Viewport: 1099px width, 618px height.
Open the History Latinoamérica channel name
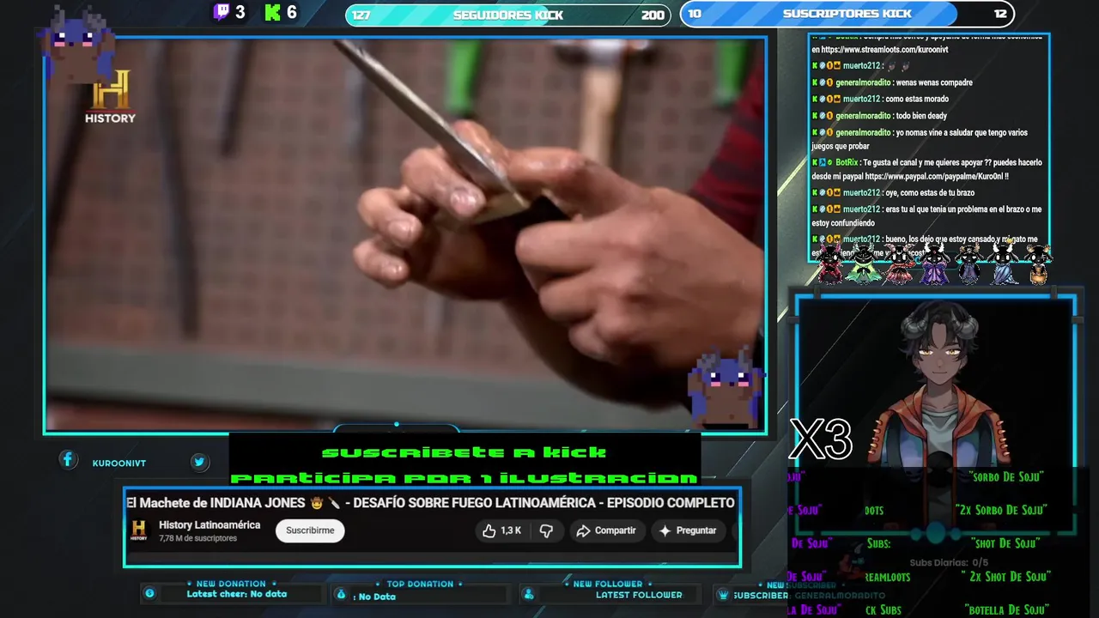[x=209, y=525]
